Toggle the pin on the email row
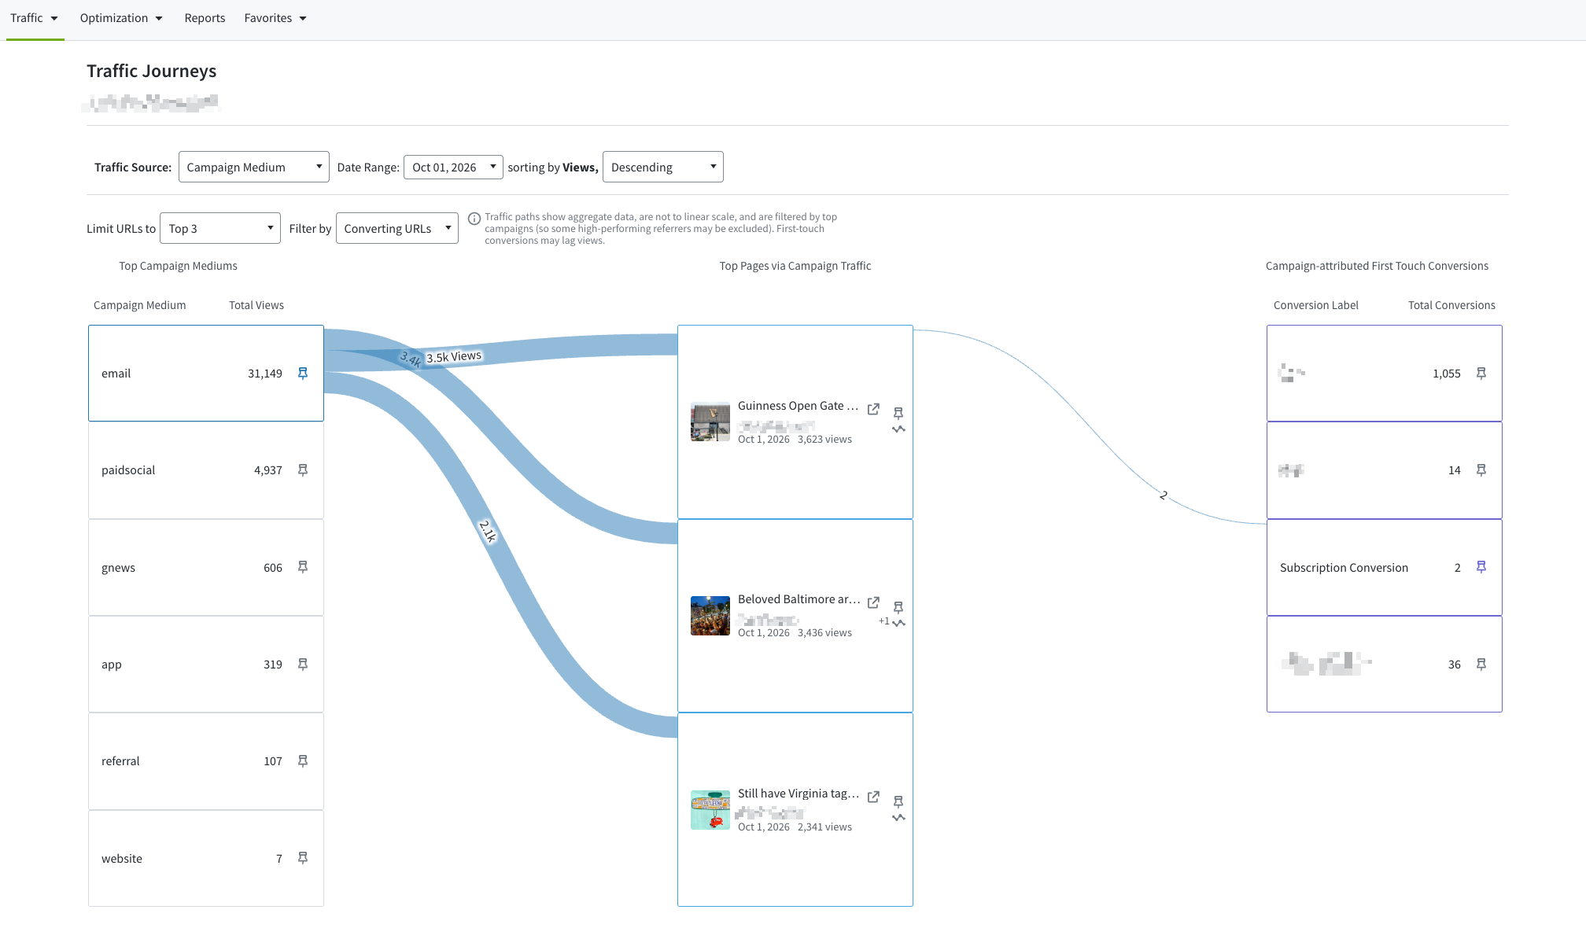This screenshot has width=1586, height=928. coord(303,374)
